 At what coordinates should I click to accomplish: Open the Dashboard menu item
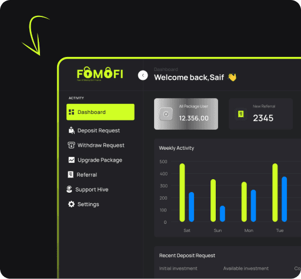click(101, 112)
